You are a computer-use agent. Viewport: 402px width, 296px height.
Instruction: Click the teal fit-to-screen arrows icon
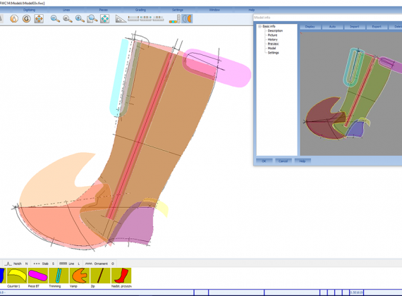pos(104,19)
